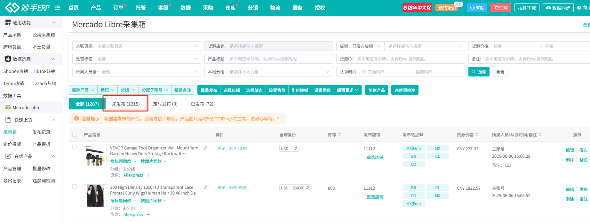Screen dimensions: 590x223
Task: Collapse the 通用功能 sidebar section
Action: click(x=54, y=22)
